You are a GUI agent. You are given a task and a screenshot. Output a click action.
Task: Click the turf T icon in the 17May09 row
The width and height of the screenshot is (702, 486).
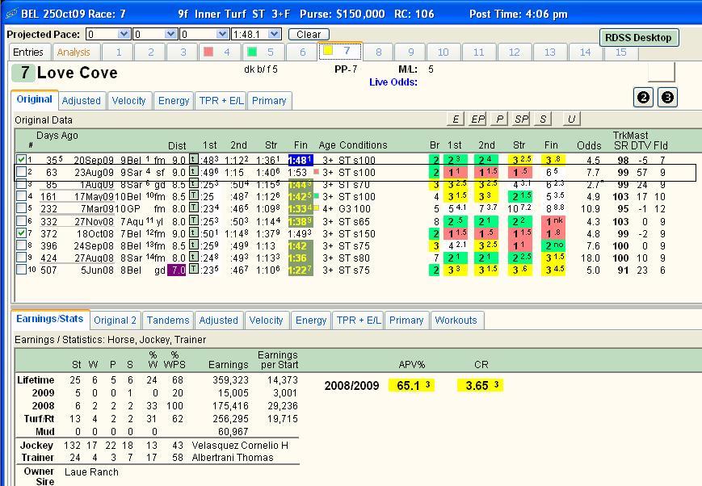click(x=193, y=195)
